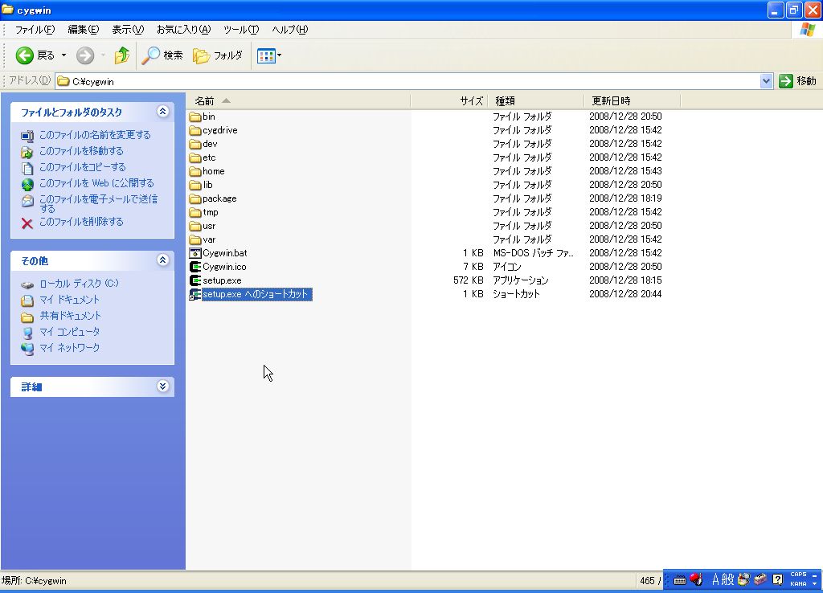Open the ツール(T) menu
Screen dimensions: 823x593
(241, 30)
